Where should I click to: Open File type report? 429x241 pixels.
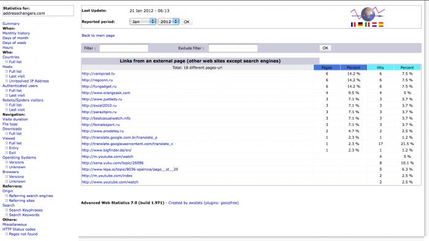10,124
